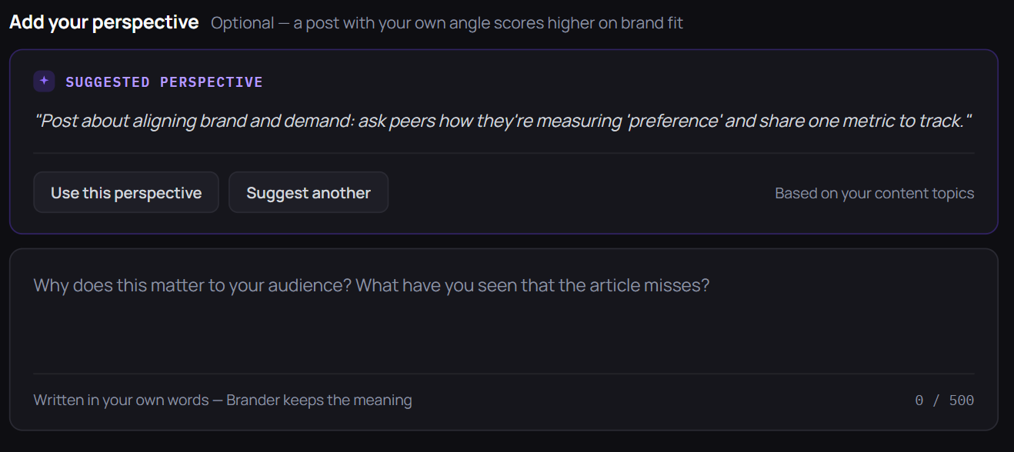Click the placeholder 'Why does this matter to your audience?'

(192, 286)
